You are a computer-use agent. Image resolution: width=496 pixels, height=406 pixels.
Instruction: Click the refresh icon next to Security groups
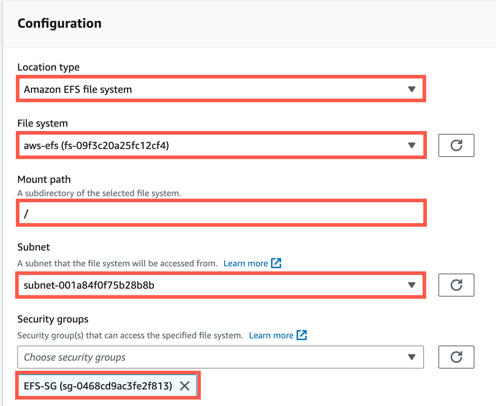456,357
